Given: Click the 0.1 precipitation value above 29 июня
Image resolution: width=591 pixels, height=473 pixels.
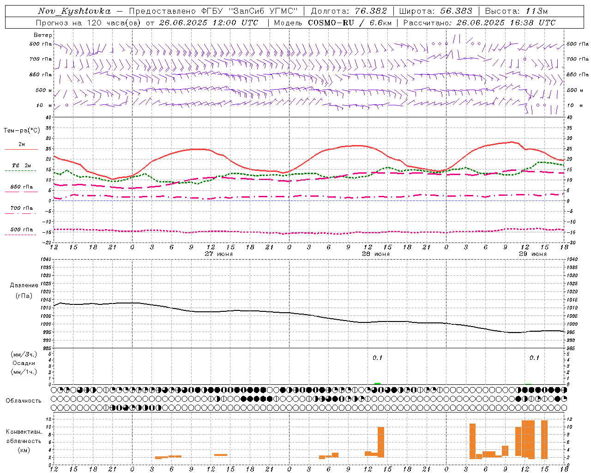Looking at the screenshot, I should tap(534, 358).
